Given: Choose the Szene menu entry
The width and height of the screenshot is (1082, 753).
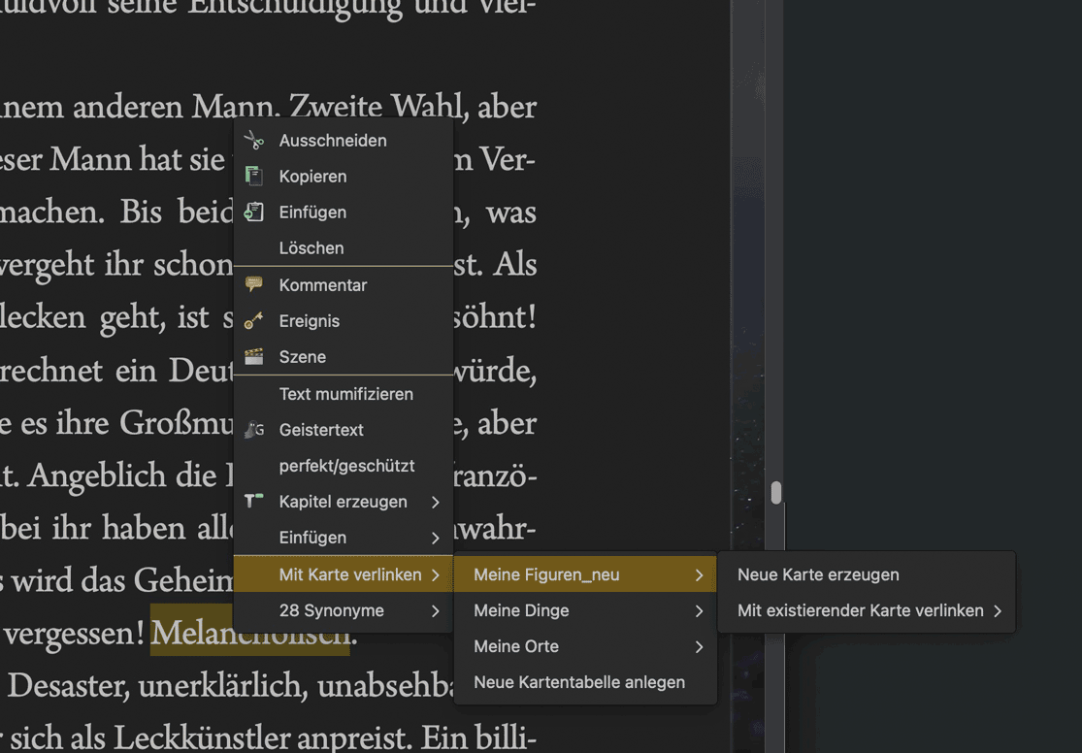Looking at the screenshot, I should click(x=343, y=357).
